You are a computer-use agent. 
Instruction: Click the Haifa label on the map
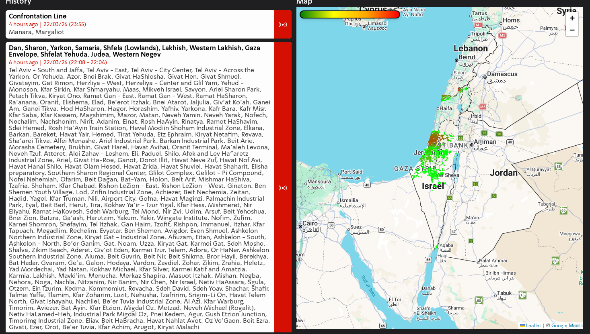pos(446,108)
